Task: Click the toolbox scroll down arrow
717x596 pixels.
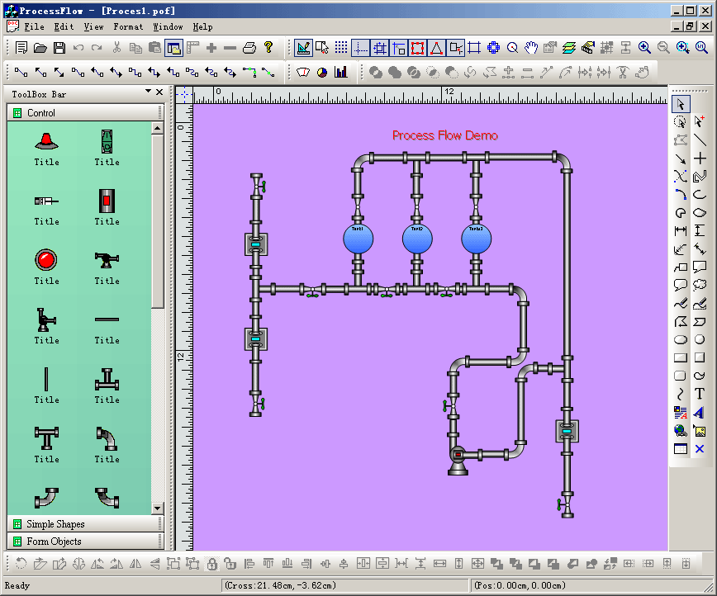Action: [x=157, y=508]
